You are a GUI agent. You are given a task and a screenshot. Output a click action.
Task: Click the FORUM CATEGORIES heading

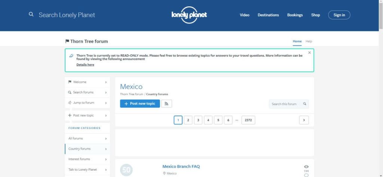point(84,128)
